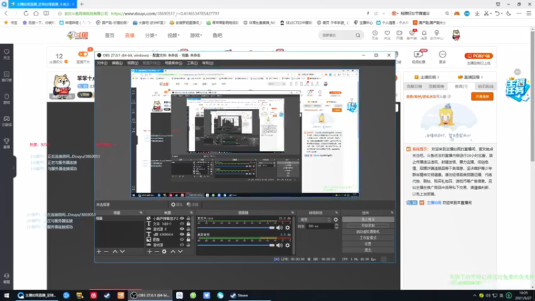This screenshot has height=301, width=535.
Task: Open the 排行榜 icon in the left sidebar
Action: coord(7,76)
